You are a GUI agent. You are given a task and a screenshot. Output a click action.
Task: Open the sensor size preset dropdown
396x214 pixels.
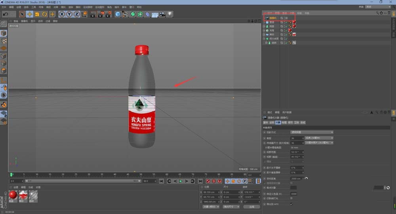tap(319, 142)
